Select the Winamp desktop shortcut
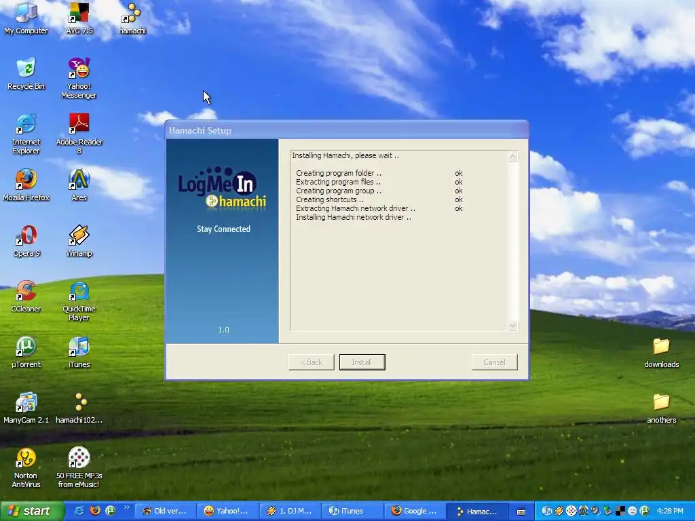 coord(79,241)
